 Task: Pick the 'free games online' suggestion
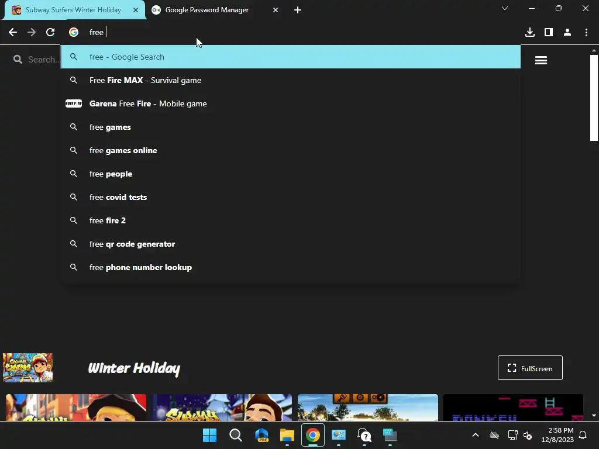click(290, 150)
